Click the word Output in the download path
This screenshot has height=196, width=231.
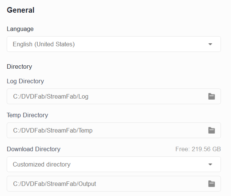tap(87, 184)
